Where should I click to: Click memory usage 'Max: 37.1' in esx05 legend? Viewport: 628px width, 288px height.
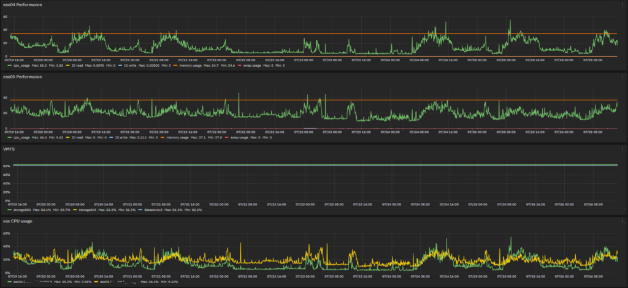(x=198, y=138)
